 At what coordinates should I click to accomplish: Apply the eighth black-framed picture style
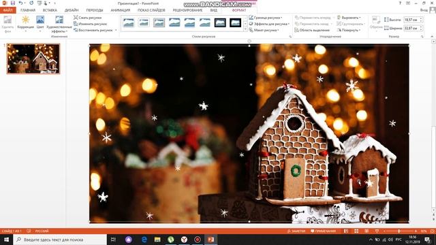coord(235,22)
